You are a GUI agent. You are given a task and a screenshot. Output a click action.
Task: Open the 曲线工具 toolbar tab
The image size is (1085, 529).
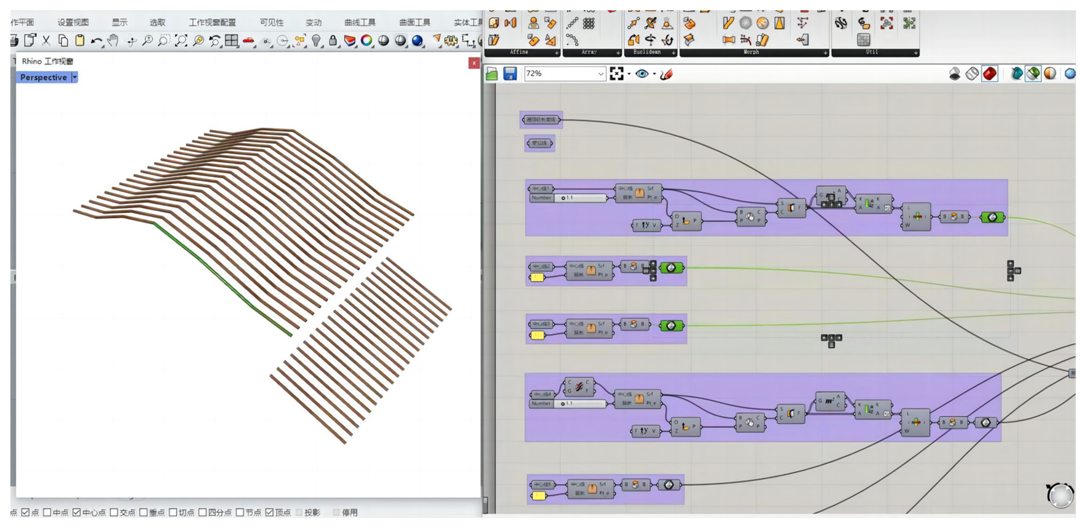point(360,22)
